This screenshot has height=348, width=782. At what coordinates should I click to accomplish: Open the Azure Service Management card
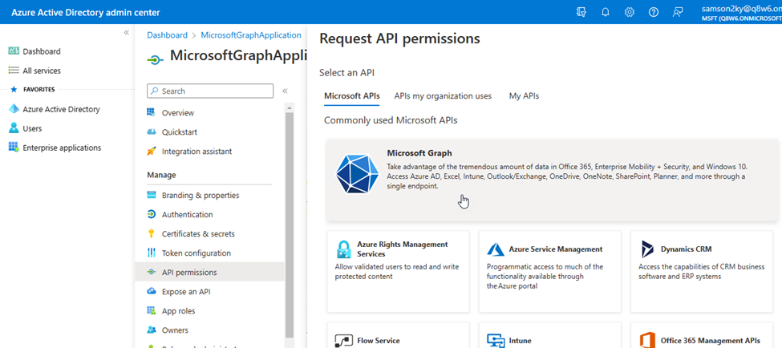tap(550, 271)
